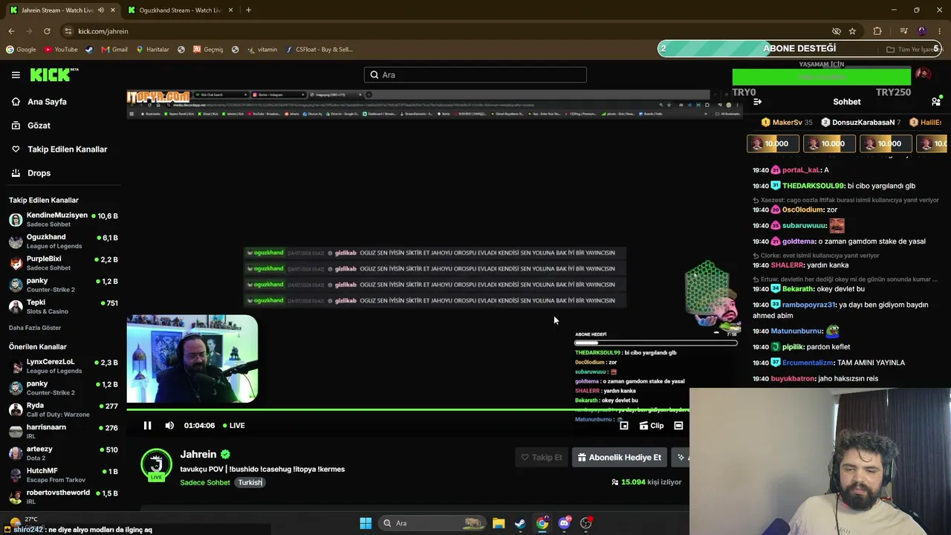Open the Windows Start menu

[x=366, y=523]
